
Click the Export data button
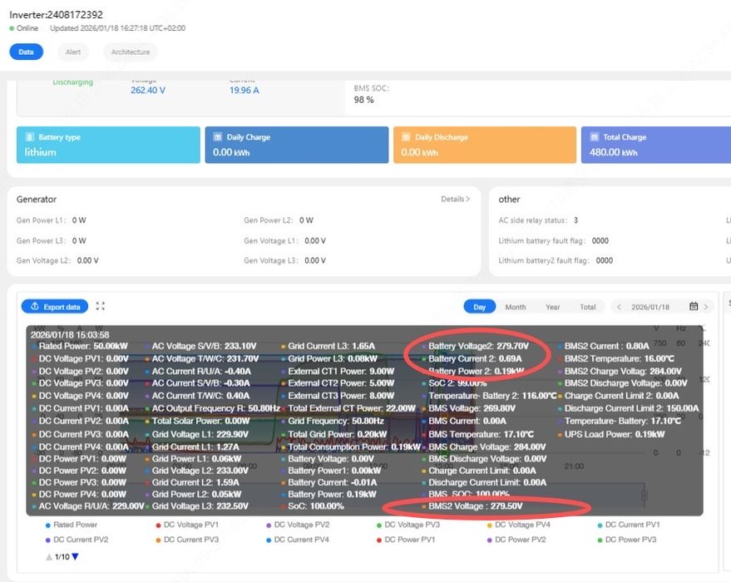click(55, 307)
